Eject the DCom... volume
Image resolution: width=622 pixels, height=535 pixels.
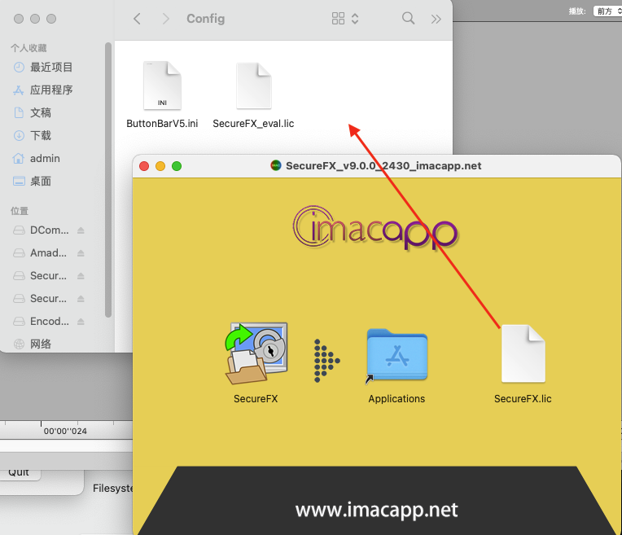click(81, 230)
